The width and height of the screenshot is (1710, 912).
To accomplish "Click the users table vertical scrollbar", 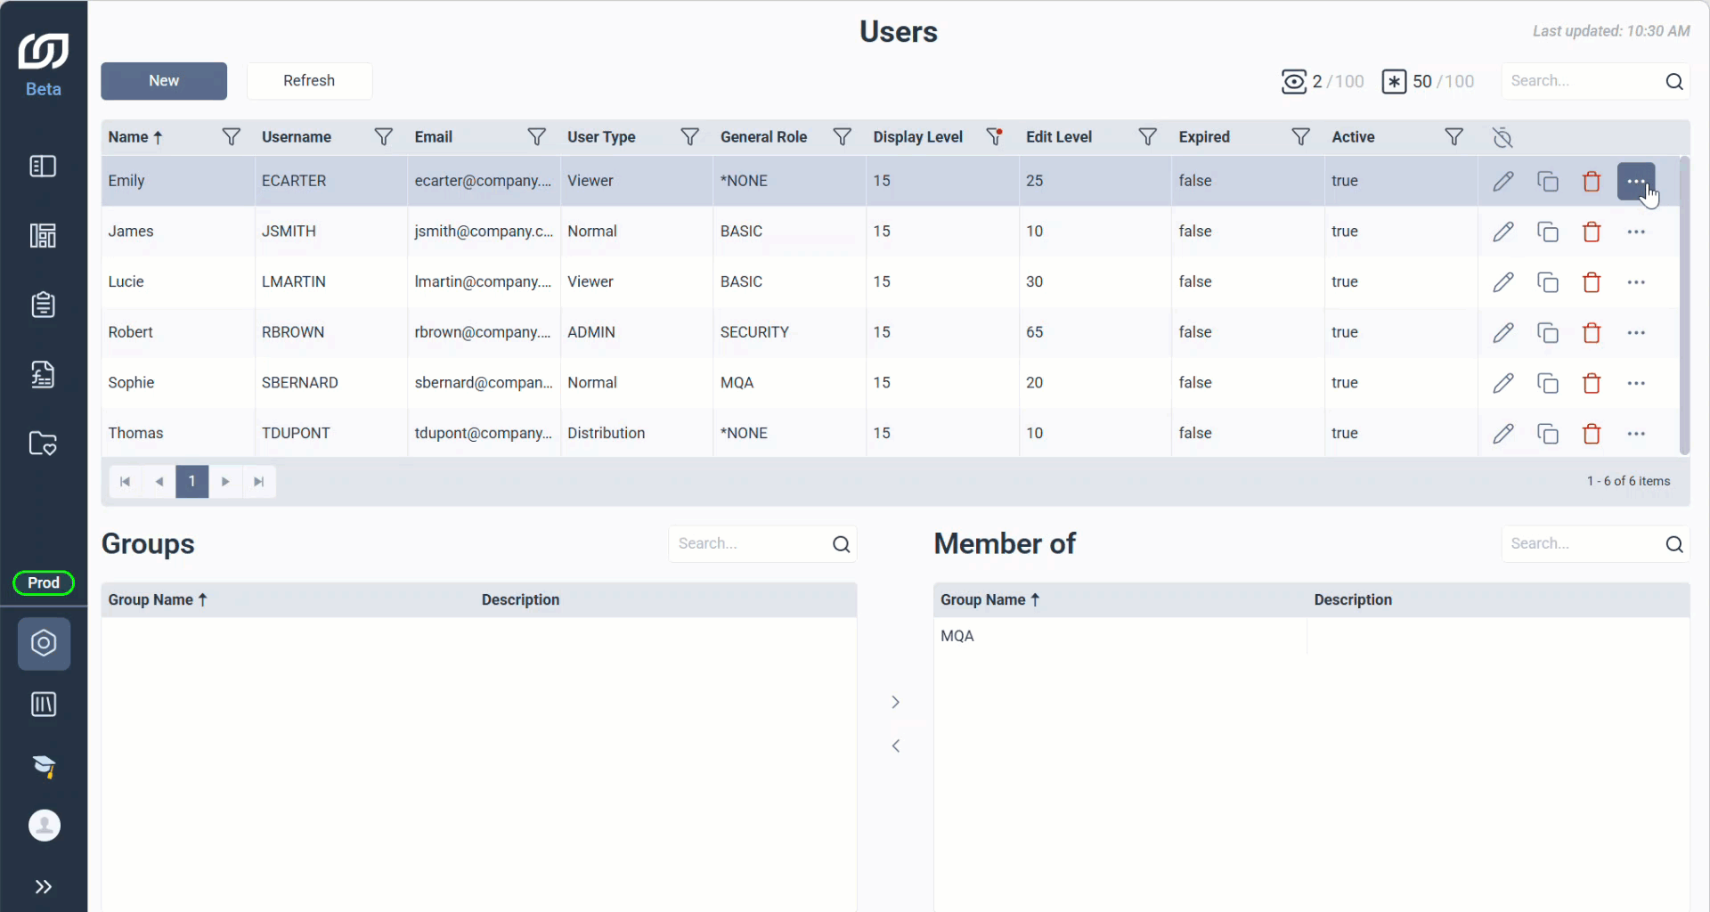I will tap(1684, 305).
